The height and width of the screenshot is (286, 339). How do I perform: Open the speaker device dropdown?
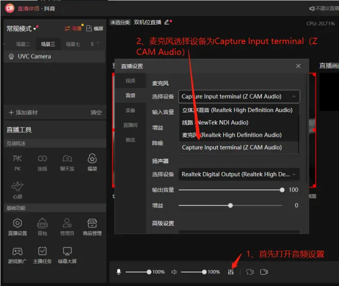(239, 174)
